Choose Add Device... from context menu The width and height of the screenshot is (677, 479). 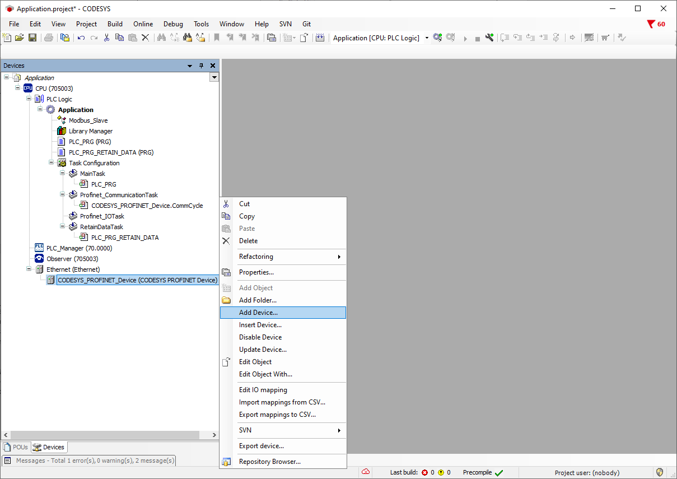point(258,313)
